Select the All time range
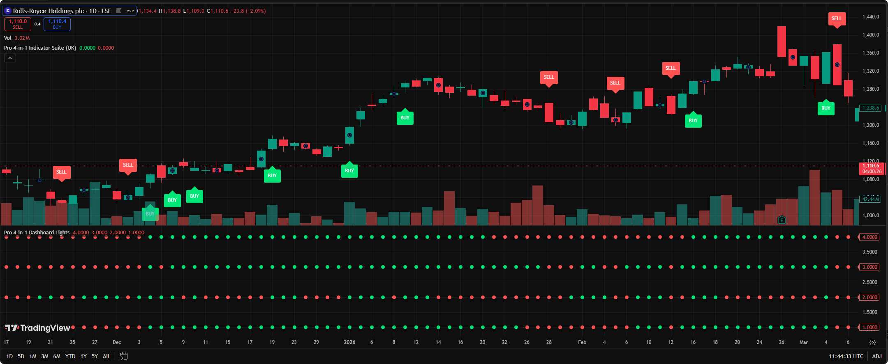The width and height of the screenshot is (888, 364). (106, 356)
